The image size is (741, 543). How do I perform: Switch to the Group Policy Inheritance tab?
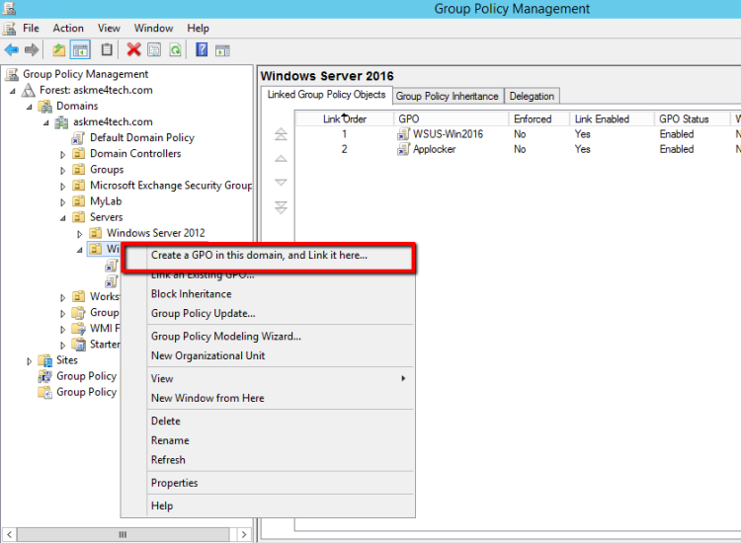pyautogui.click(x=447, y=96)
